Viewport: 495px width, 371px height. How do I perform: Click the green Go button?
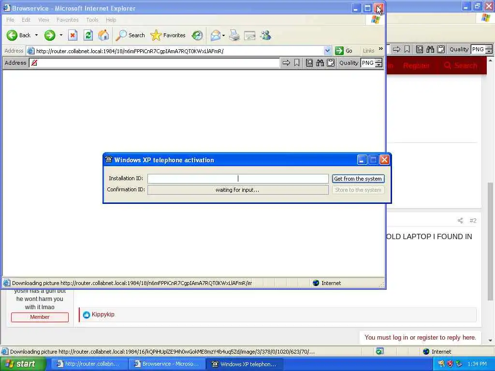344,51
